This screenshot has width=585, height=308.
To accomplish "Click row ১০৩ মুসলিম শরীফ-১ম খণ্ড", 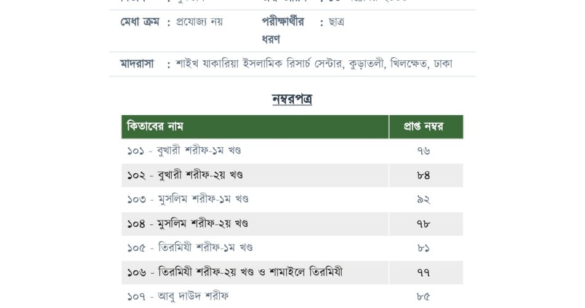I will click(292, 200).
